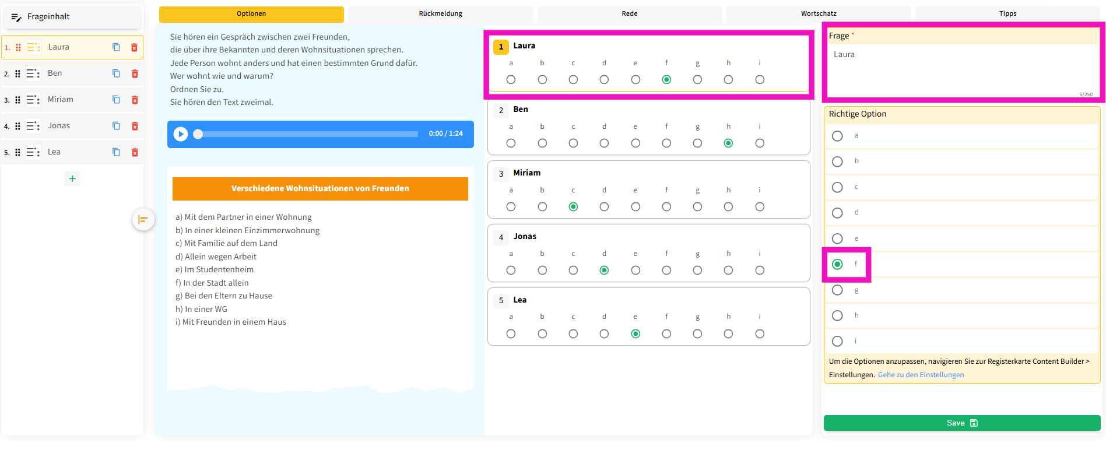The height and width of the screenshot is (467, 1106).
Task: Open the Wortschatz tab
Action: click(x=818, y=13)
